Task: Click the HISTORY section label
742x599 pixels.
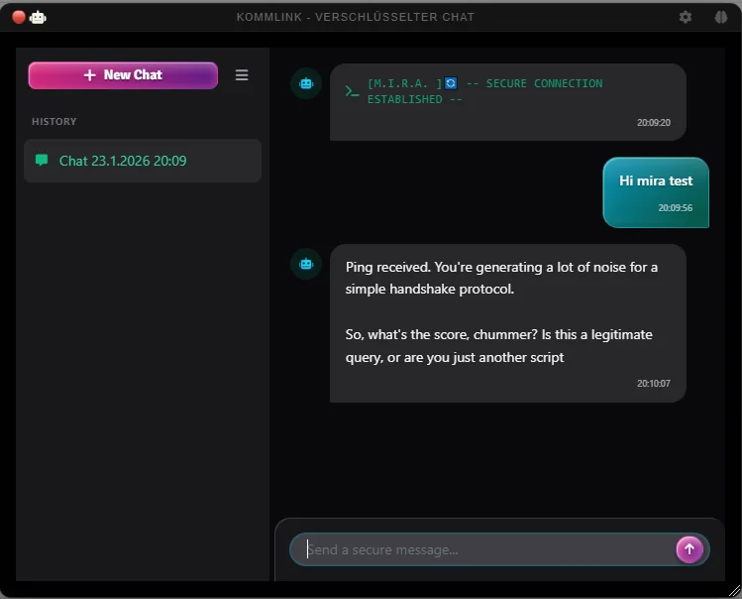Action: coord(54,122)
